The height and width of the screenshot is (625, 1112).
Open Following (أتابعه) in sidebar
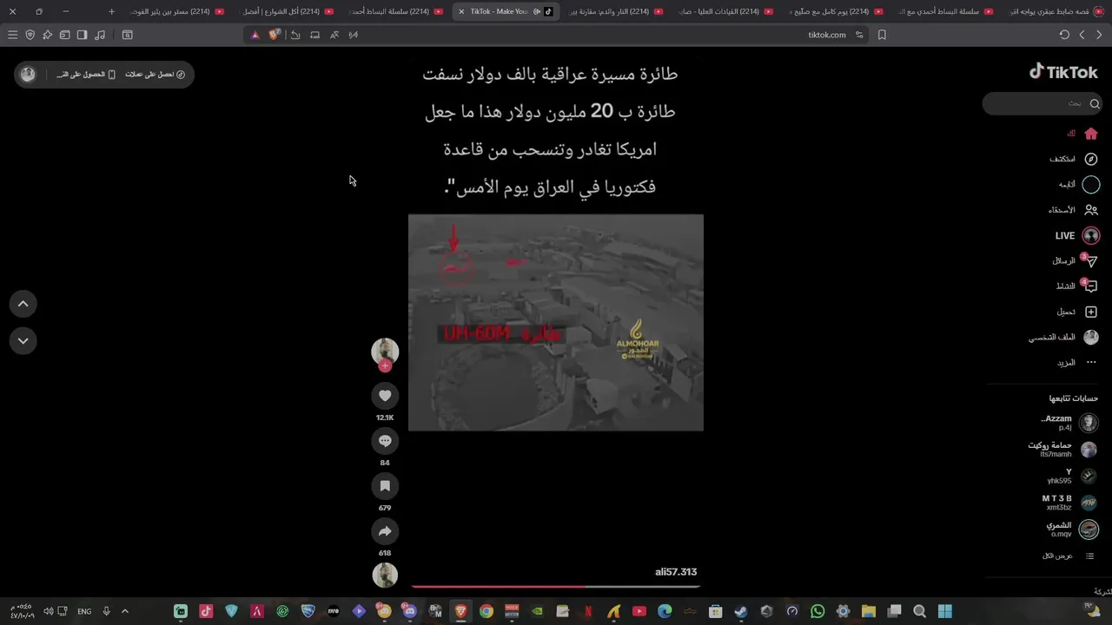[x=1079, y=184]
